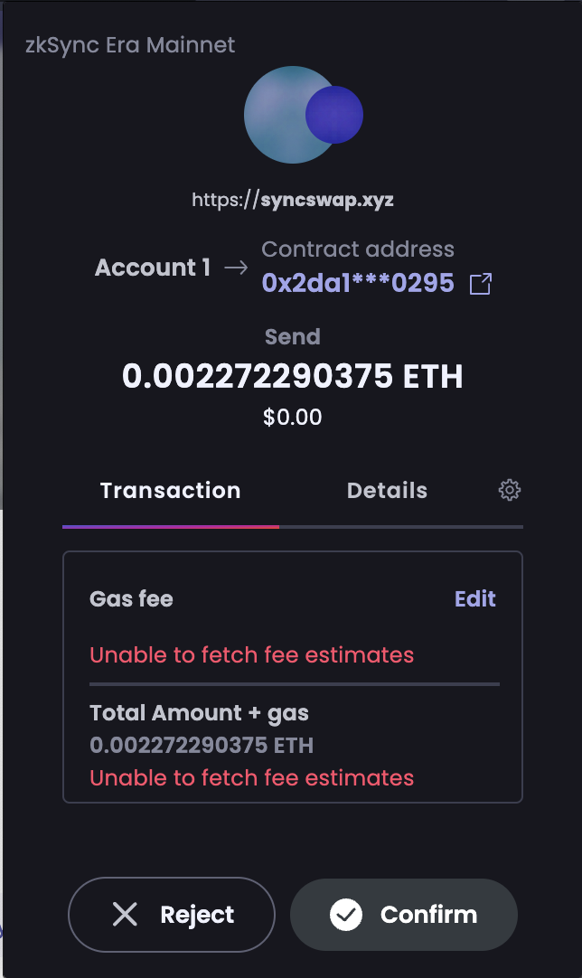Click the zkSync Era Mainnet network name

(130, 44)
